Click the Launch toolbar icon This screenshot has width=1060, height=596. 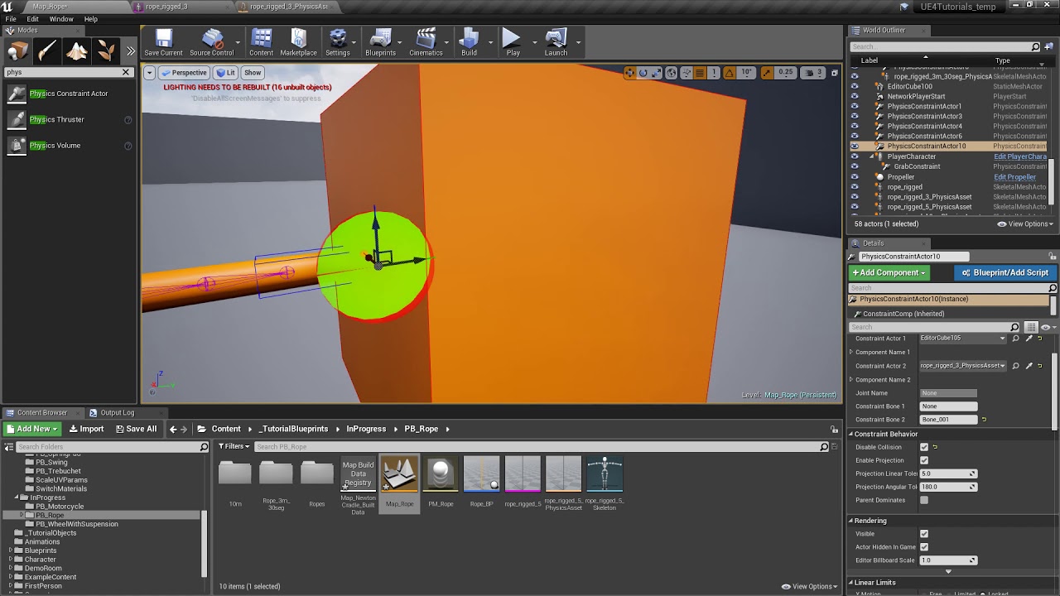click(556, 42)
